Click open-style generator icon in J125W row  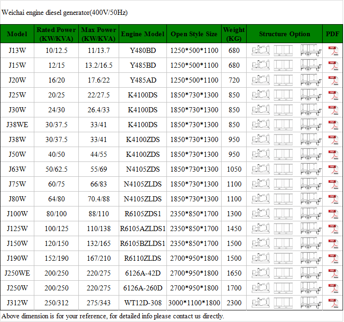[261, 228]
